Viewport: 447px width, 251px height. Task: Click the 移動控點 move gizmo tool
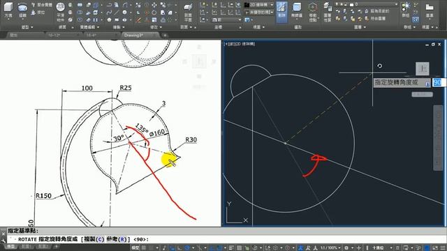pyautogui.click(x=313, y=12)
